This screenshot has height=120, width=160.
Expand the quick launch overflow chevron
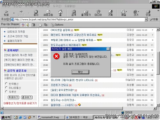[x=34, y=117]
